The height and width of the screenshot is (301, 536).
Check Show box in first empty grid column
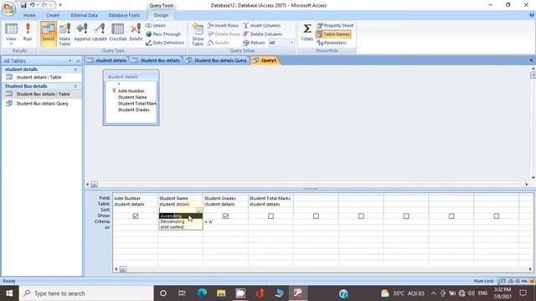(x=316, y=216)
